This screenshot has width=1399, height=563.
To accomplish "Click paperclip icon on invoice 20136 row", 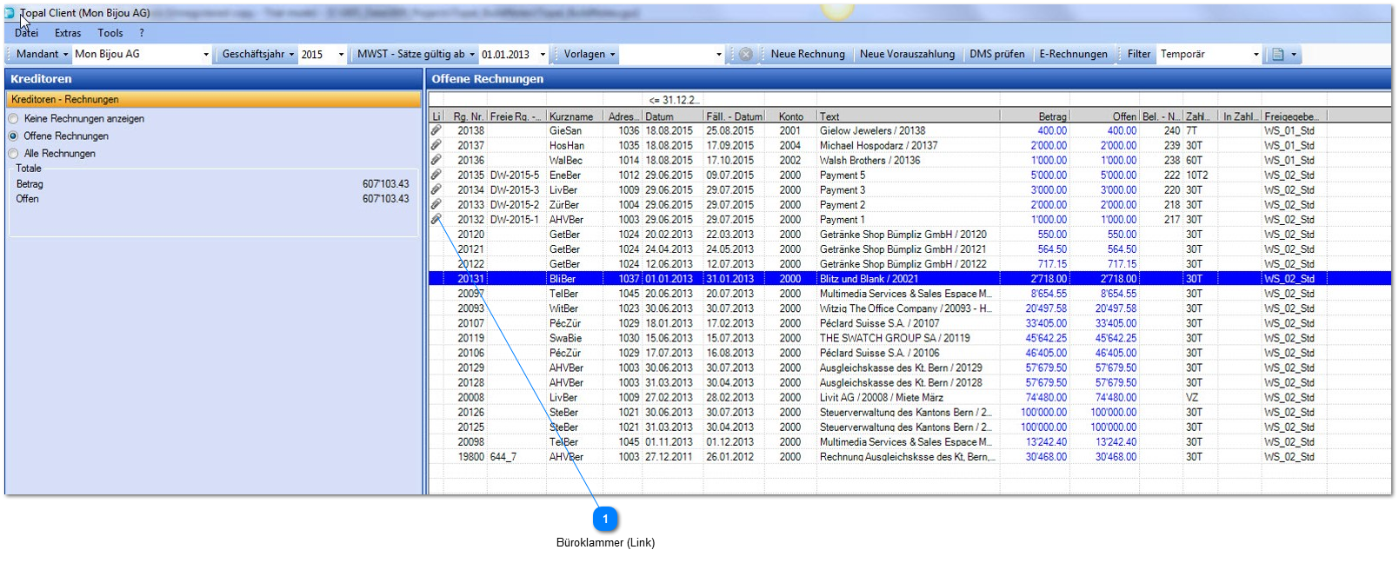I will (436, 160).
